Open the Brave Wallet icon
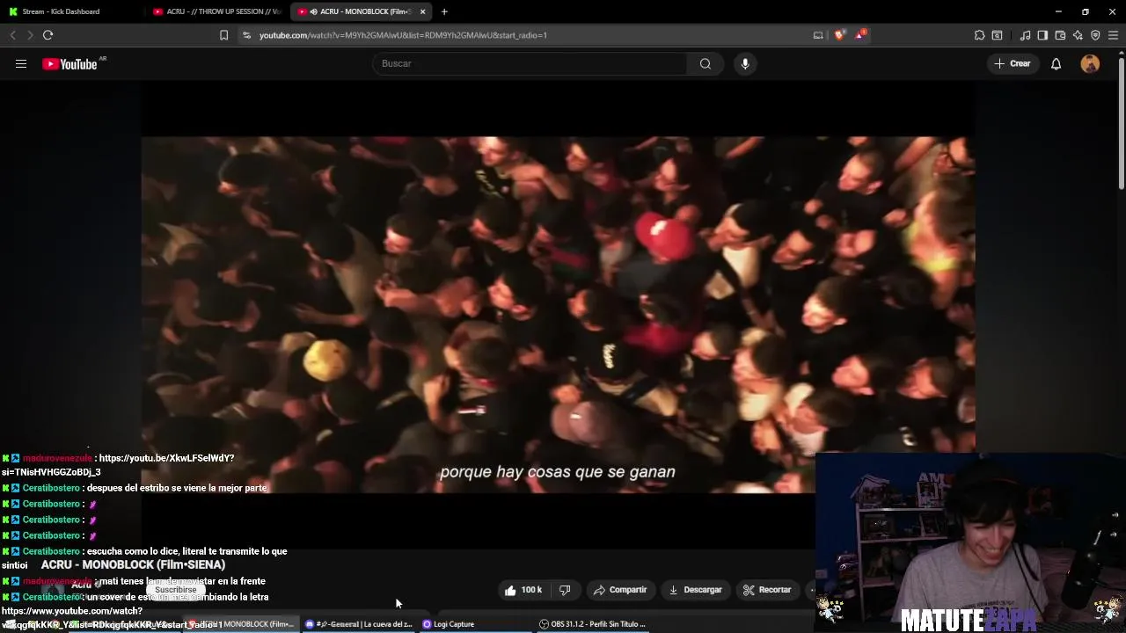 tap(1060, 35)
